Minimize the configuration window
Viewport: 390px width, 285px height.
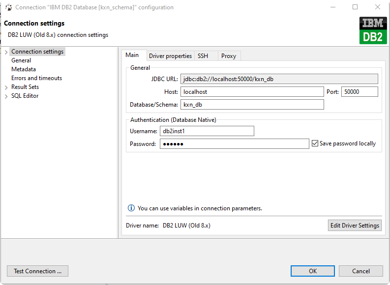click(x=333, y=7)
